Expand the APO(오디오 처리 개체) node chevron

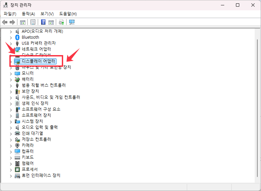coord(11,32)
